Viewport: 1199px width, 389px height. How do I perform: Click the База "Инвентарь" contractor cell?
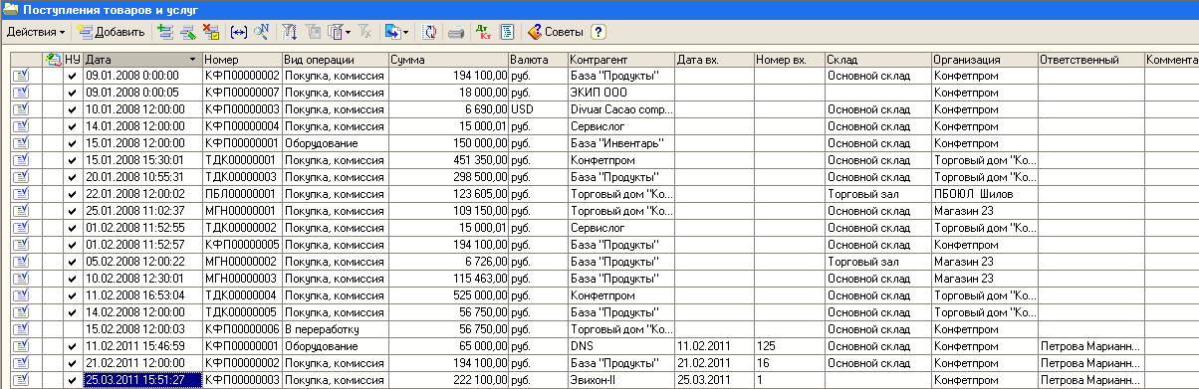coord(621,143)
